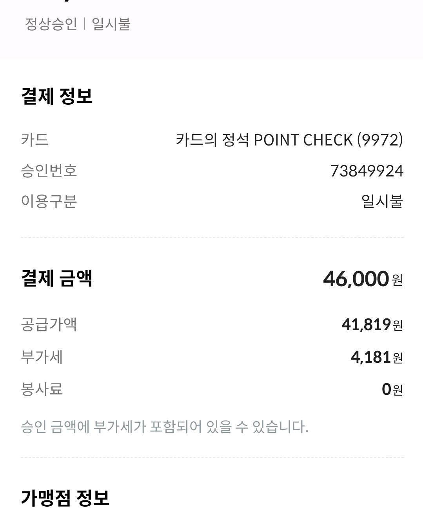Click the 결제 정보 section heading
Image resolution: width=423 pixels, height=529 pixels.
[57, 96]
